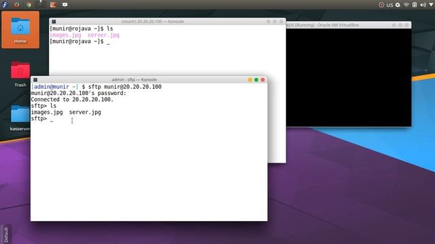Click the 'sftp munir@20.20.20.100' command text

tap(125, 87)
